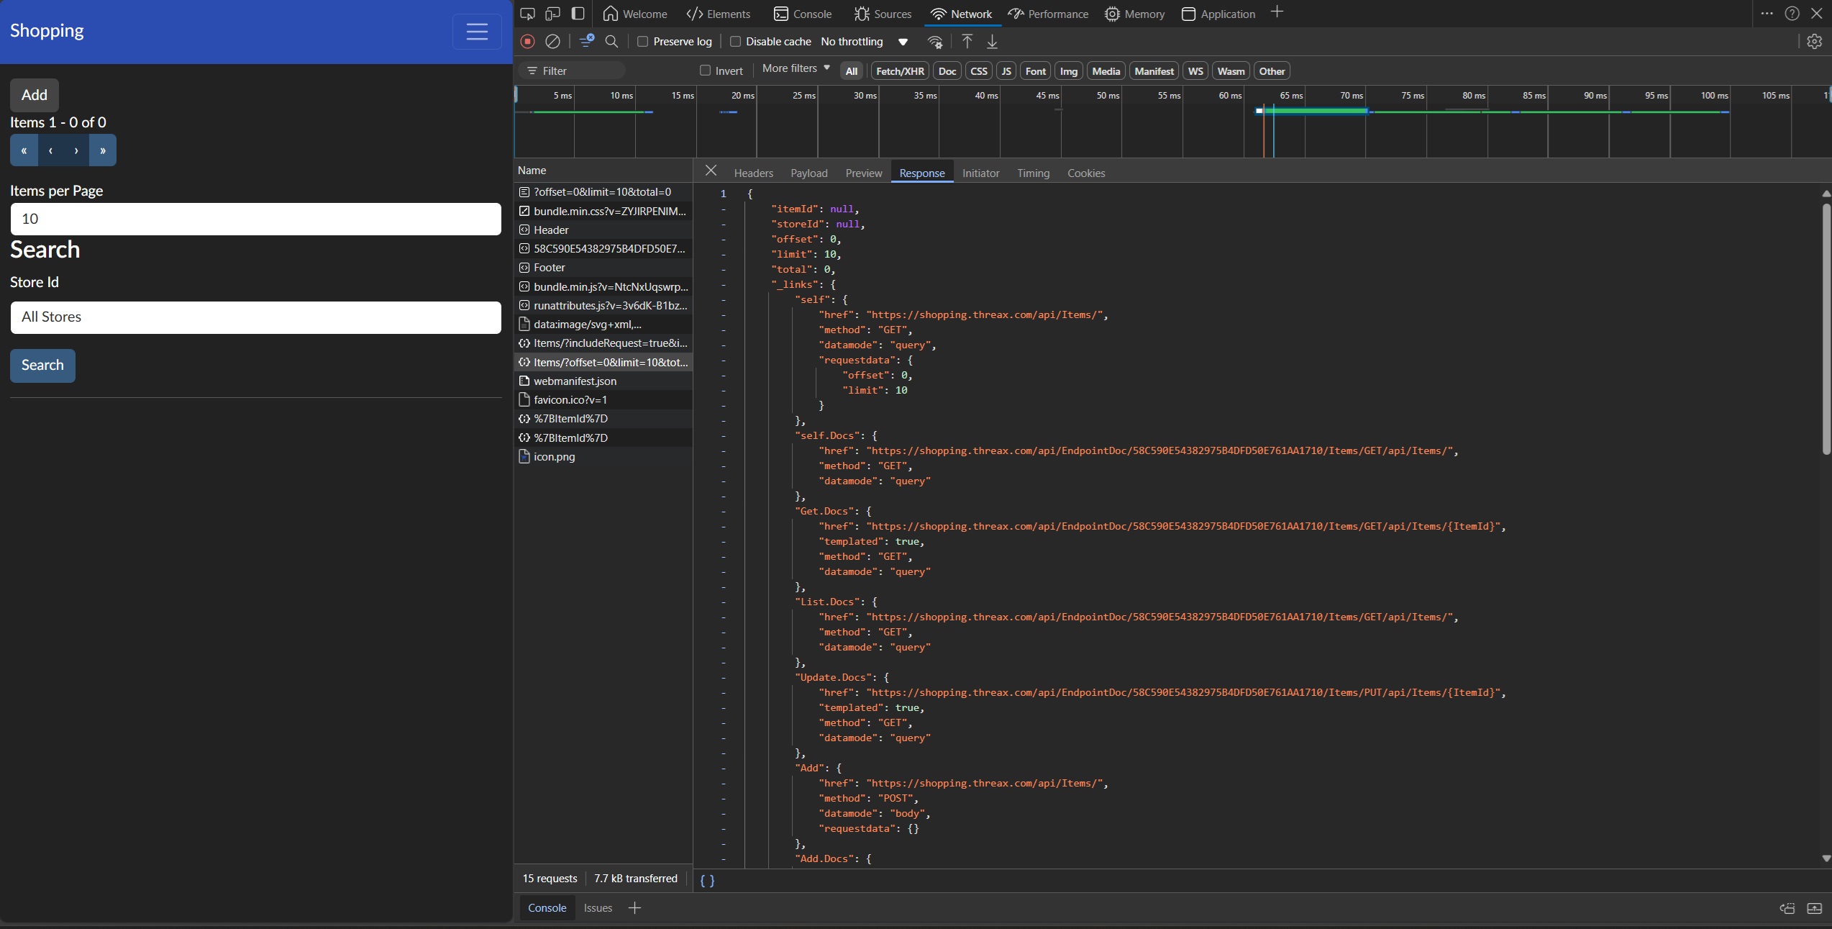Viewport: 1832px width, 929px height.
Task: Open network search magnifier
Action: (611, 42)
